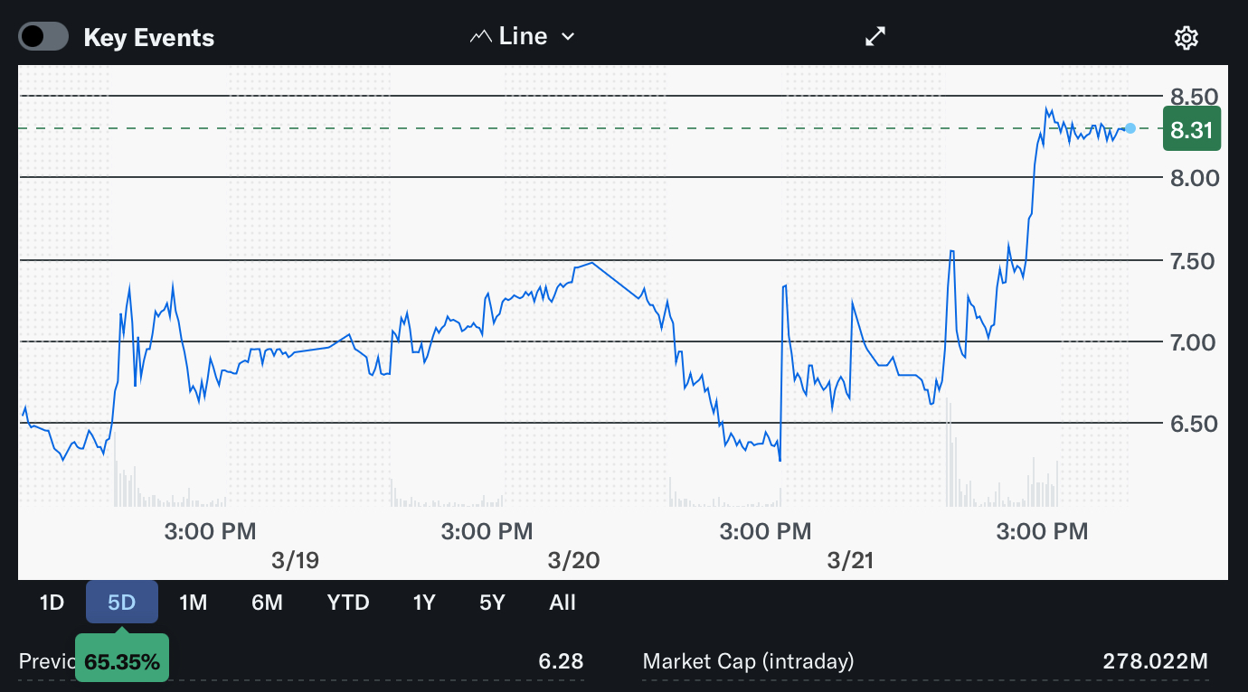The width and height of the screenshot is (1248, 692).
Task: Show the 5Y chart range
Action: coord(492,603)
